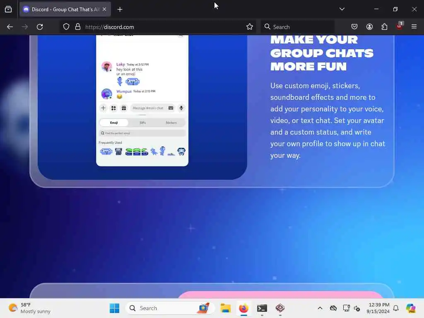Go back to the previous page
Viewport: 424px width, 318px height.
click(x=10, y=27)
